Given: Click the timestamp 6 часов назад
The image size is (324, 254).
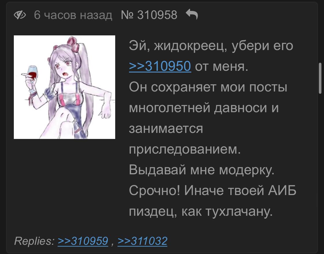Looking at the screenshot, I should point(73,15).
